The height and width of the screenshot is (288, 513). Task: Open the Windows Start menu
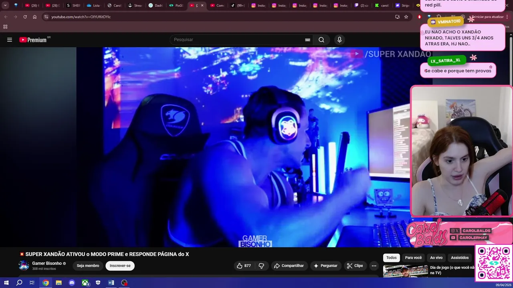click(6, 282)
